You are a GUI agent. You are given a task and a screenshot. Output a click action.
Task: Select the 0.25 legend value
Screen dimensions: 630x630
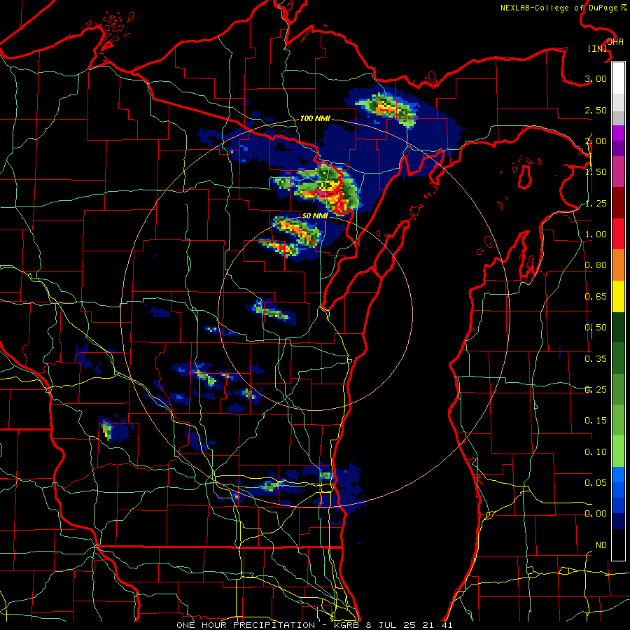pyautogui.click(x=596, y=390)
